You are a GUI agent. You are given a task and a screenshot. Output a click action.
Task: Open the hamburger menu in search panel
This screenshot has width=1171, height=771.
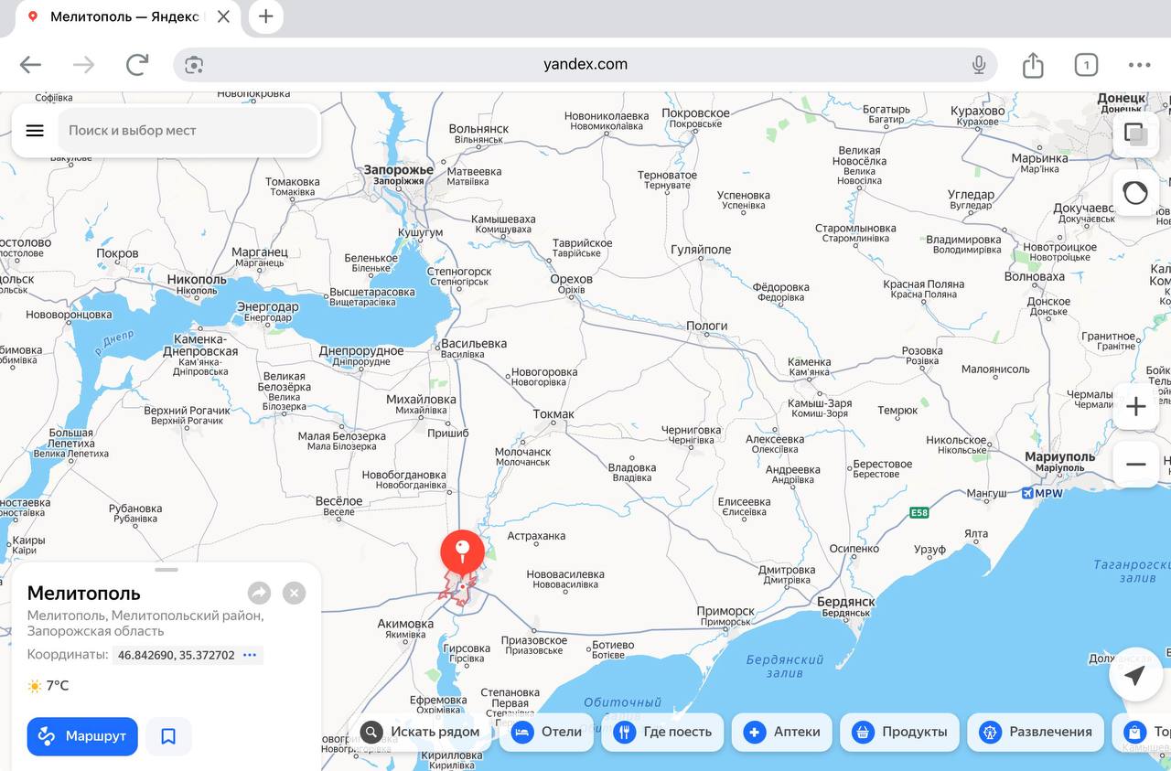point(35,131)
